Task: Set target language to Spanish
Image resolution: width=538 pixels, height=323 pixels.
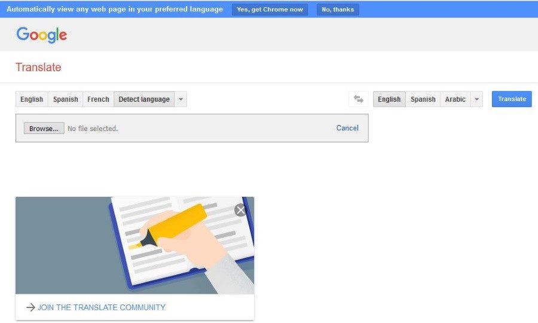Action: (423, 99)
